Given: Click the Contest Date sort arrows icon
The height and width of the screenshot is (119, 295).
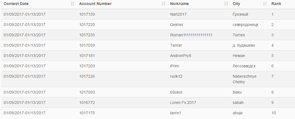Looking at the screenshot, I should click(x=73, y=4).
